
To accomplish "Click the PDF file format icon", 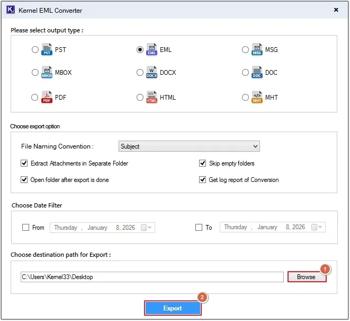I will click(x=47, y=98).
